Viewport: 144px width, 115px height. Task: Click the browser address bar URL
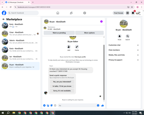tap(34, 7)
